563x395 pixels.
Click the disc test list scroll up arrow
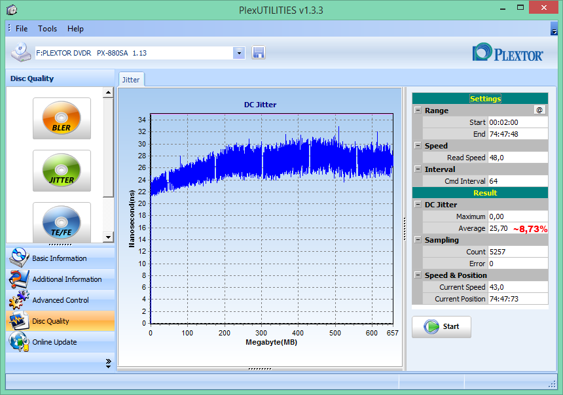(x=108, y=93)
